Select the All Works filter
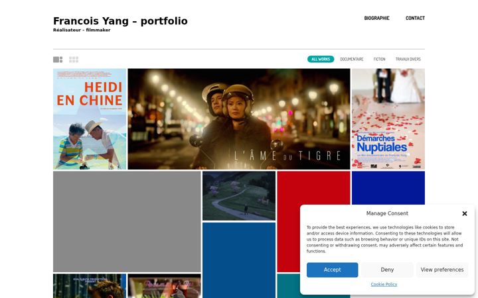Viewport: 478px width, 298px height. (x=321, y=60)
